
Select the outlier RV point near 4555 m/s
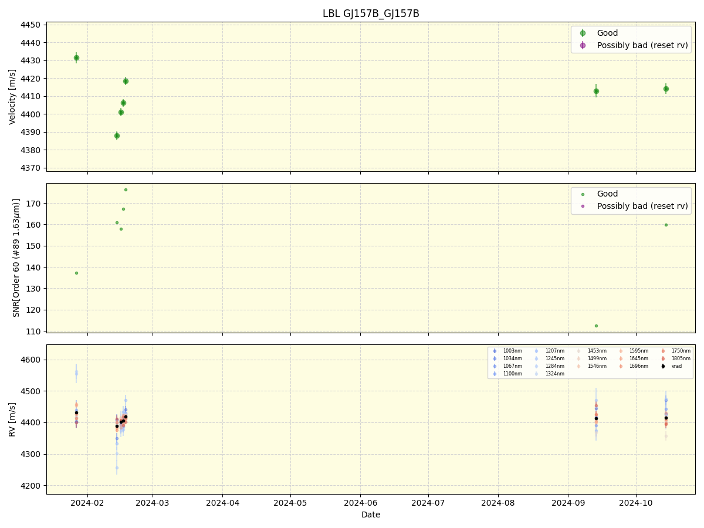tap(76, 373)
